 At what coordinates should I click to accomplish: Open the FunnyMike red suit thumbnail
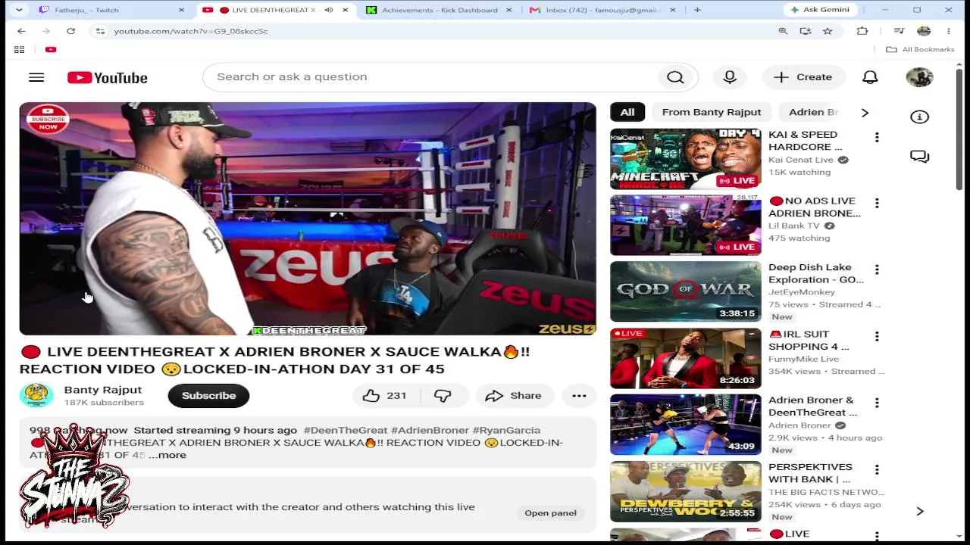686,358
